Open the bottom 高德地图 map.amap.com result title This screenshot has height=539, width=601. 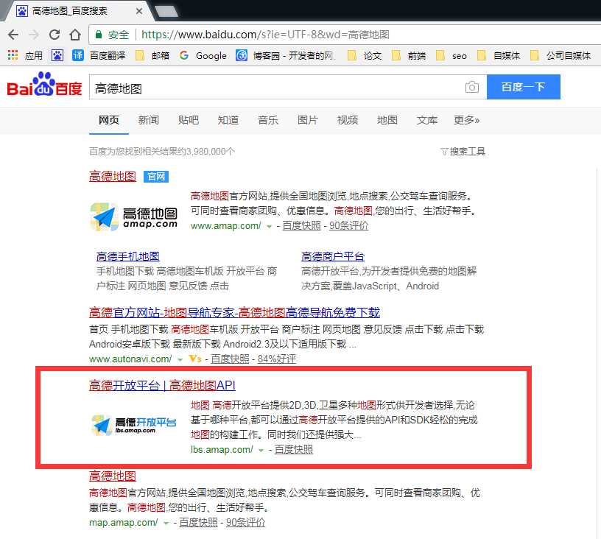point(113,476)
